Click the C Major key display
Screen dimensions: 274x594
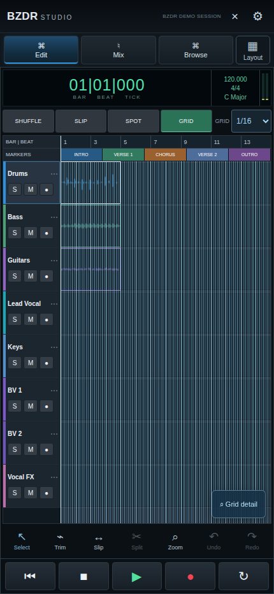click(235, 97)
